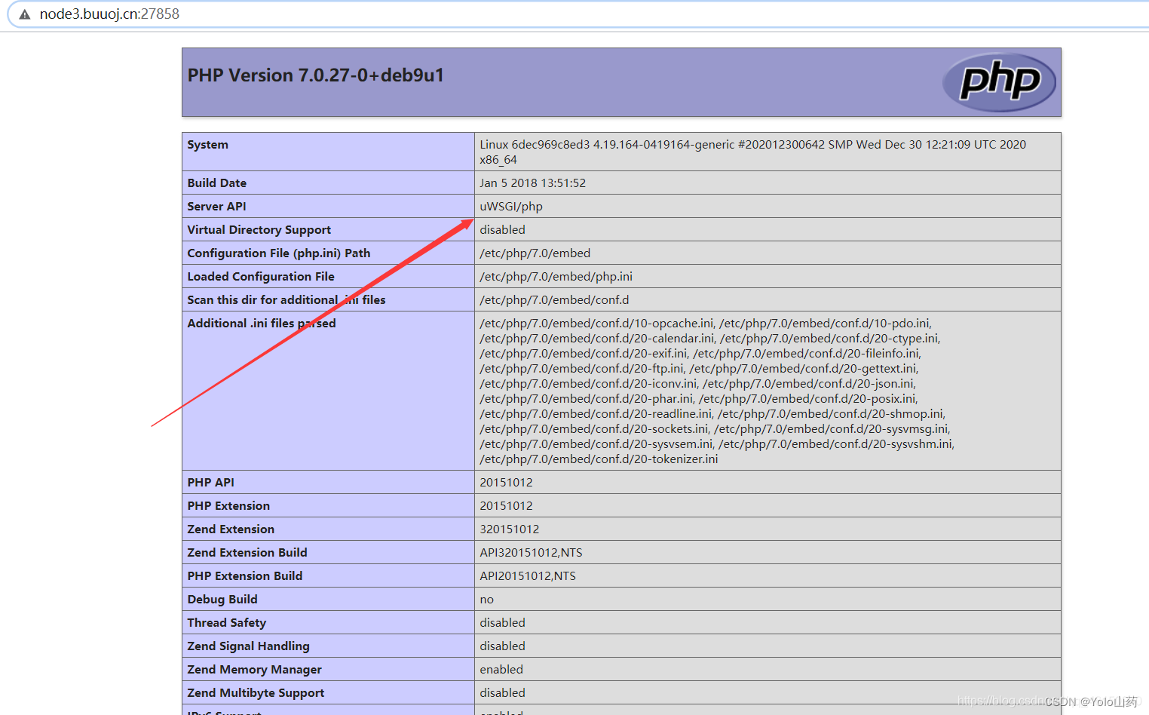This screenshot has width=1149, height=715.
Task: Click the disabled value for Zend Multibyte Support
Action: click(x=503, y=693)
